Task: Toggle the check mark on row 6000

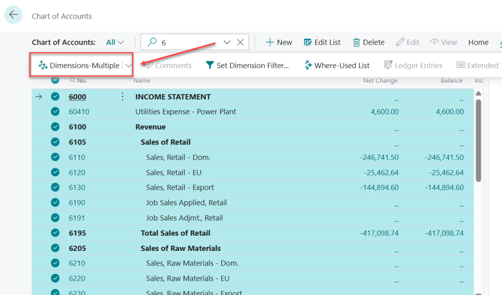Action: pos(55,97)
